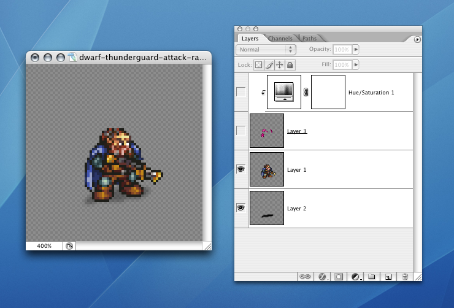Select Layer 3 by its name
Screen dimensions: 454x308
(297, 131)
